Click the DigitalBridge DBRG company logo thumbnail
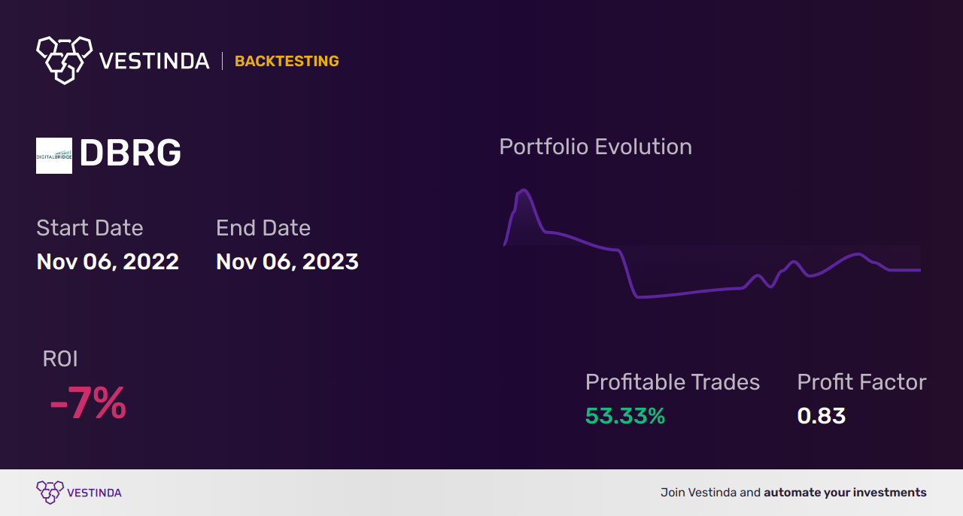The image size is (963, 516). [x=54, y=156]
